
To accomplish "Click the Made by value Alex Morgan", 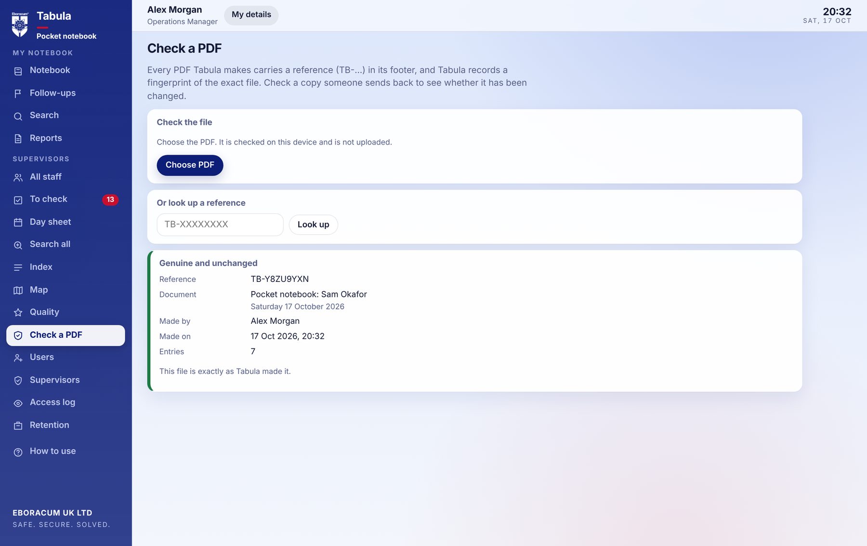I will (275, 321).
